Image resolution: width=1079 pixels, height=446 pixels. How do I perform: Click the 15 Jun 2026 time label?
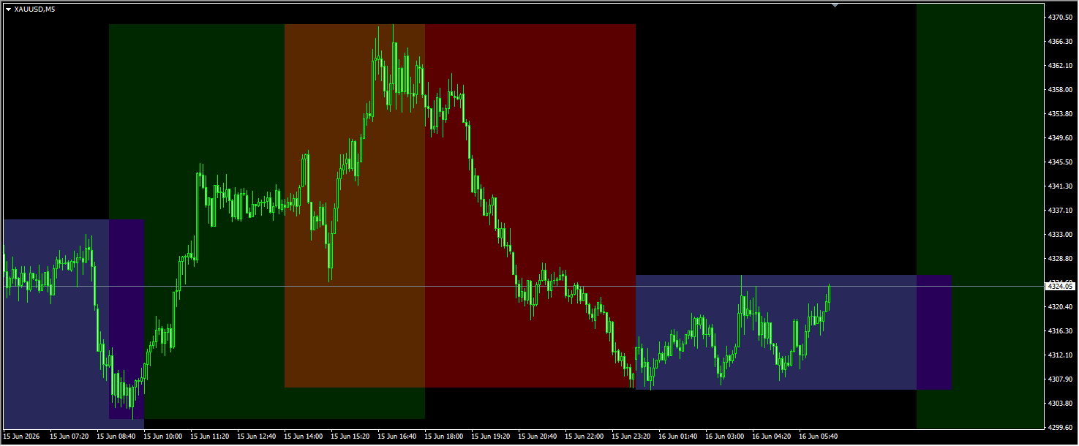20,436
